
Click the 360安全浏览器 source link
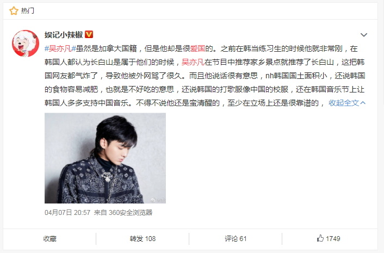[131, 212]
